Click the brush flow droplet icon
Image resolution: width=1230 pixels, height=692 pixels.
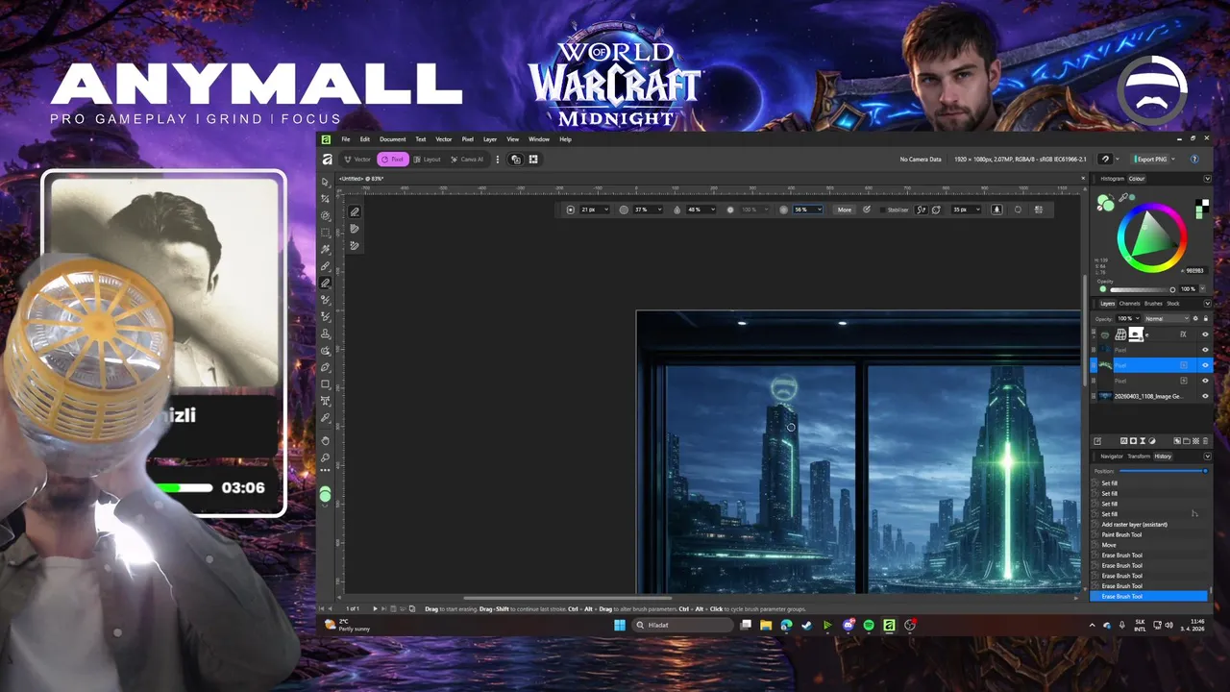pos(676,210)
